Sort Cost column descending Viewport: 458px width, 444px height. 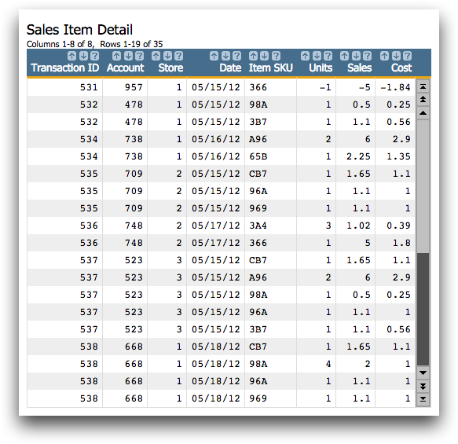coord(396,56)
